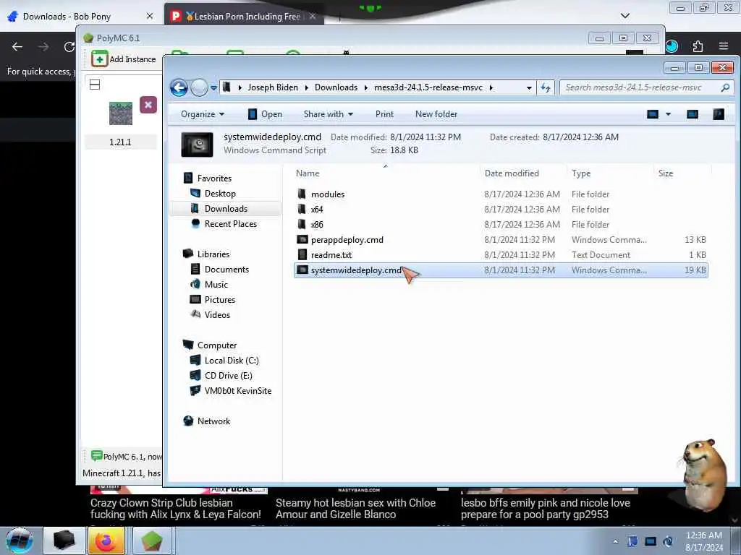Toggle the preview pane icon
This screenshot has width=741, height=555.
[693, 114]
